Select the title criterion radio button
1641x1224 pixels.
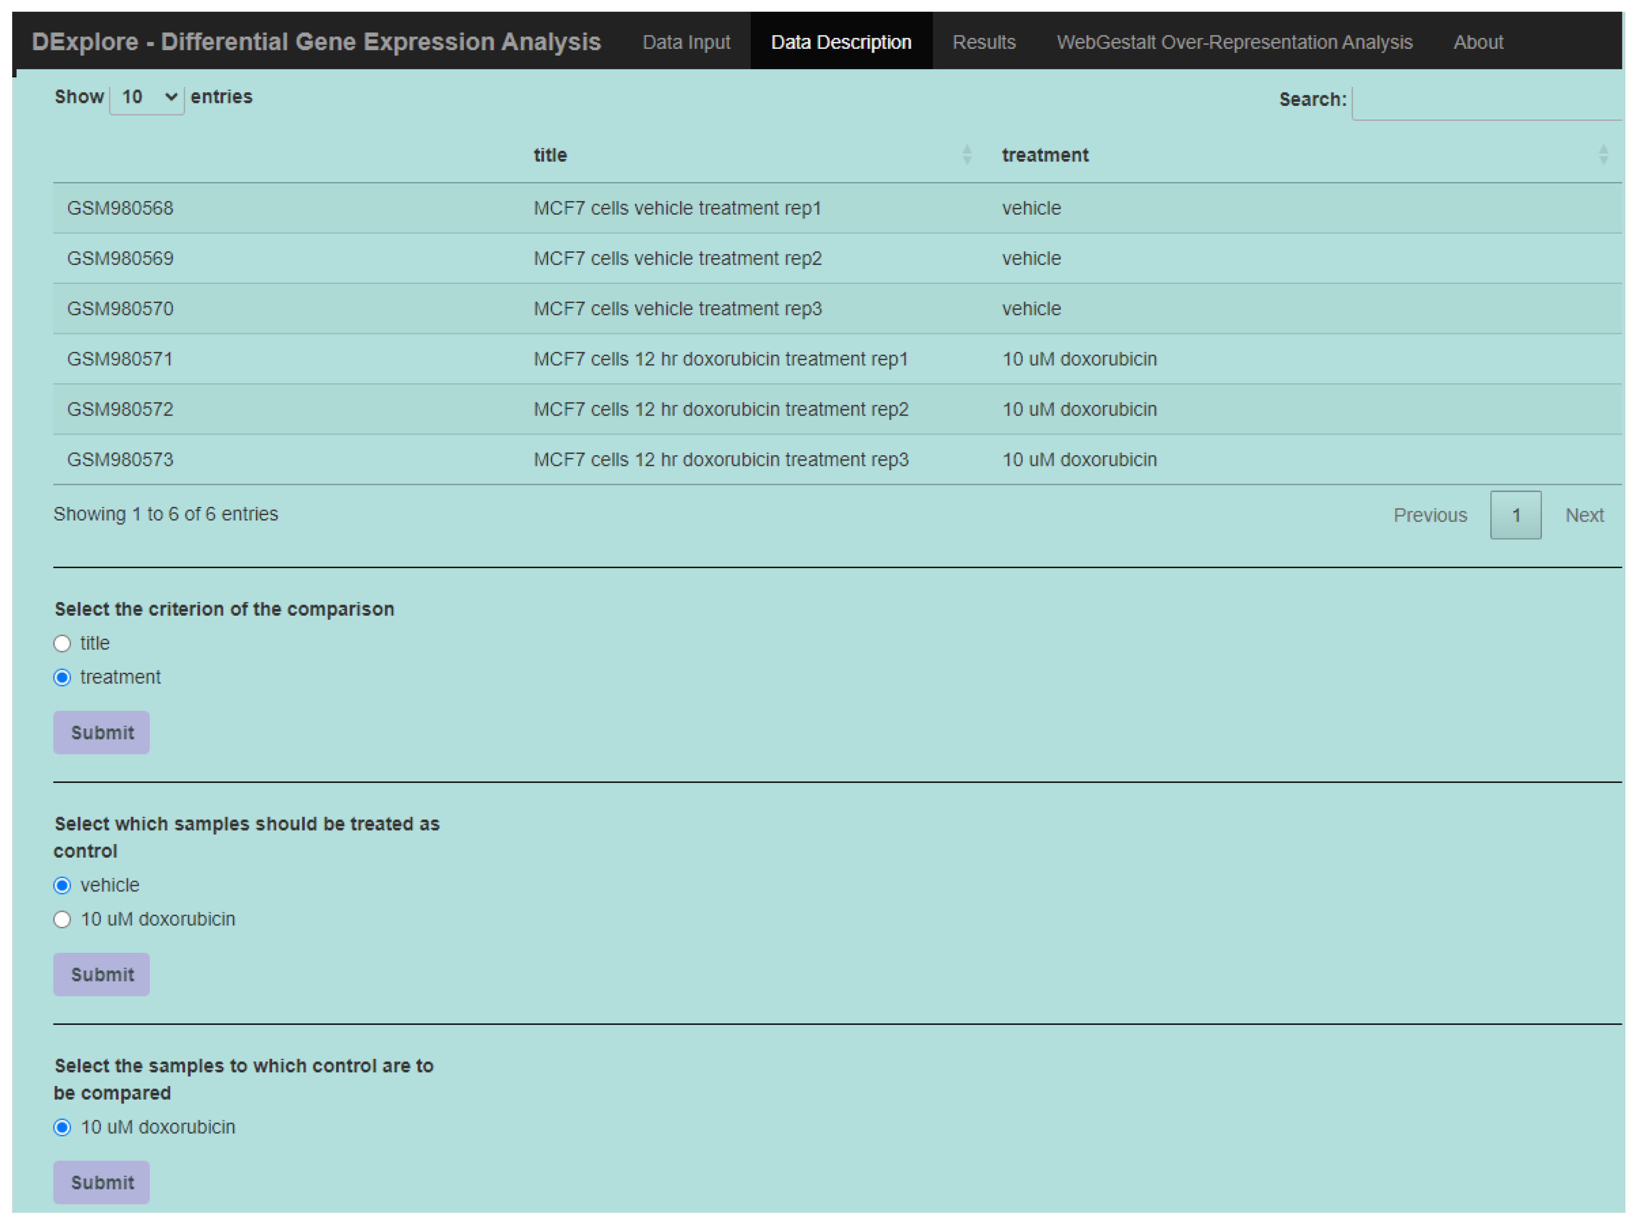pyautogui.click(x=62, y=643)
